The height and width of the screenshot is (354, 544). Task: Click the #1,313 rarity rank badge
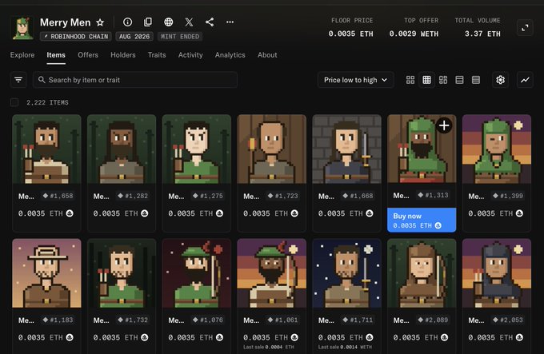[433, 195]
